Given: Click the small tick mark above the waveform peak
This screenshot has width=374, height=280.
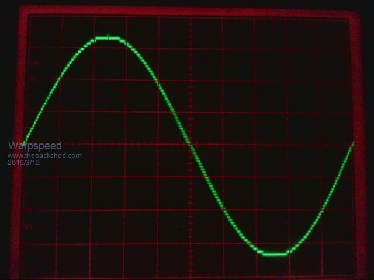Looking at the screenshot, I should (x=108, y=34).
